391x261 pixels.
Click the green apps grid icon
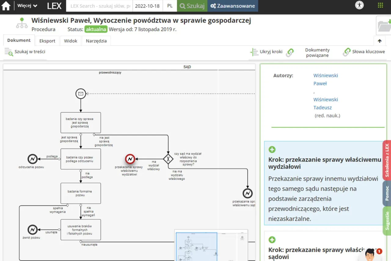(380, 5)
